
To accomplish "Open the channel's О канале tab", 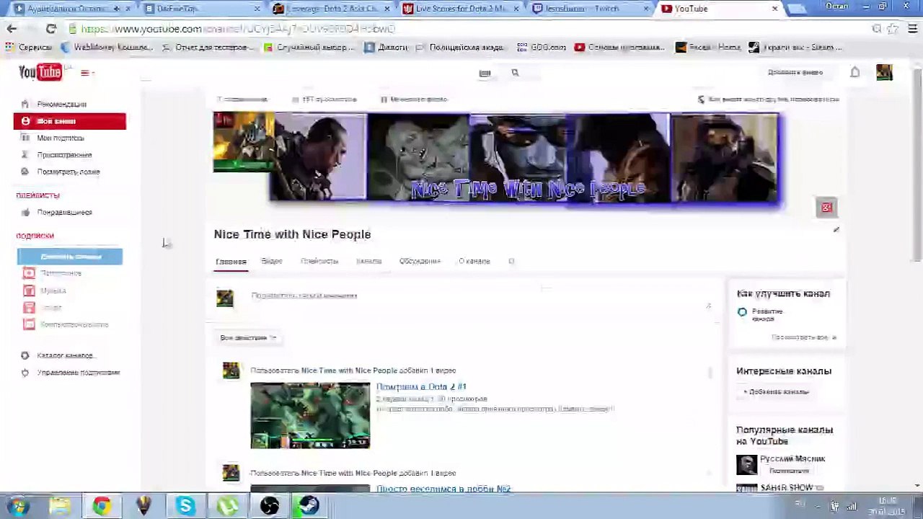I will point(474,261).
